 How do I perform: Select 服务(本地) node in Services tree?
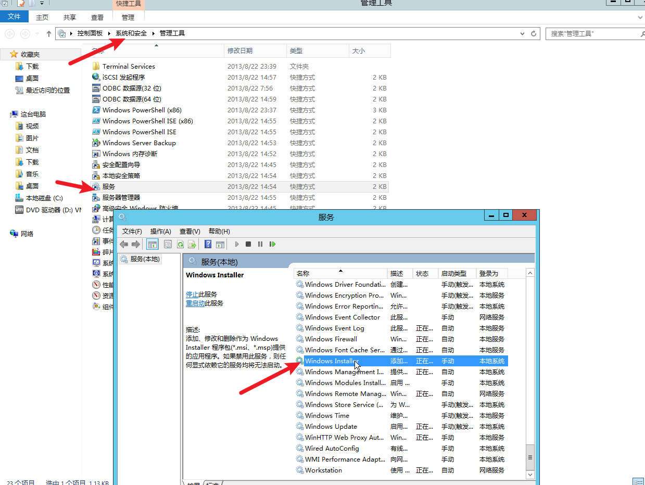[140, 259]
